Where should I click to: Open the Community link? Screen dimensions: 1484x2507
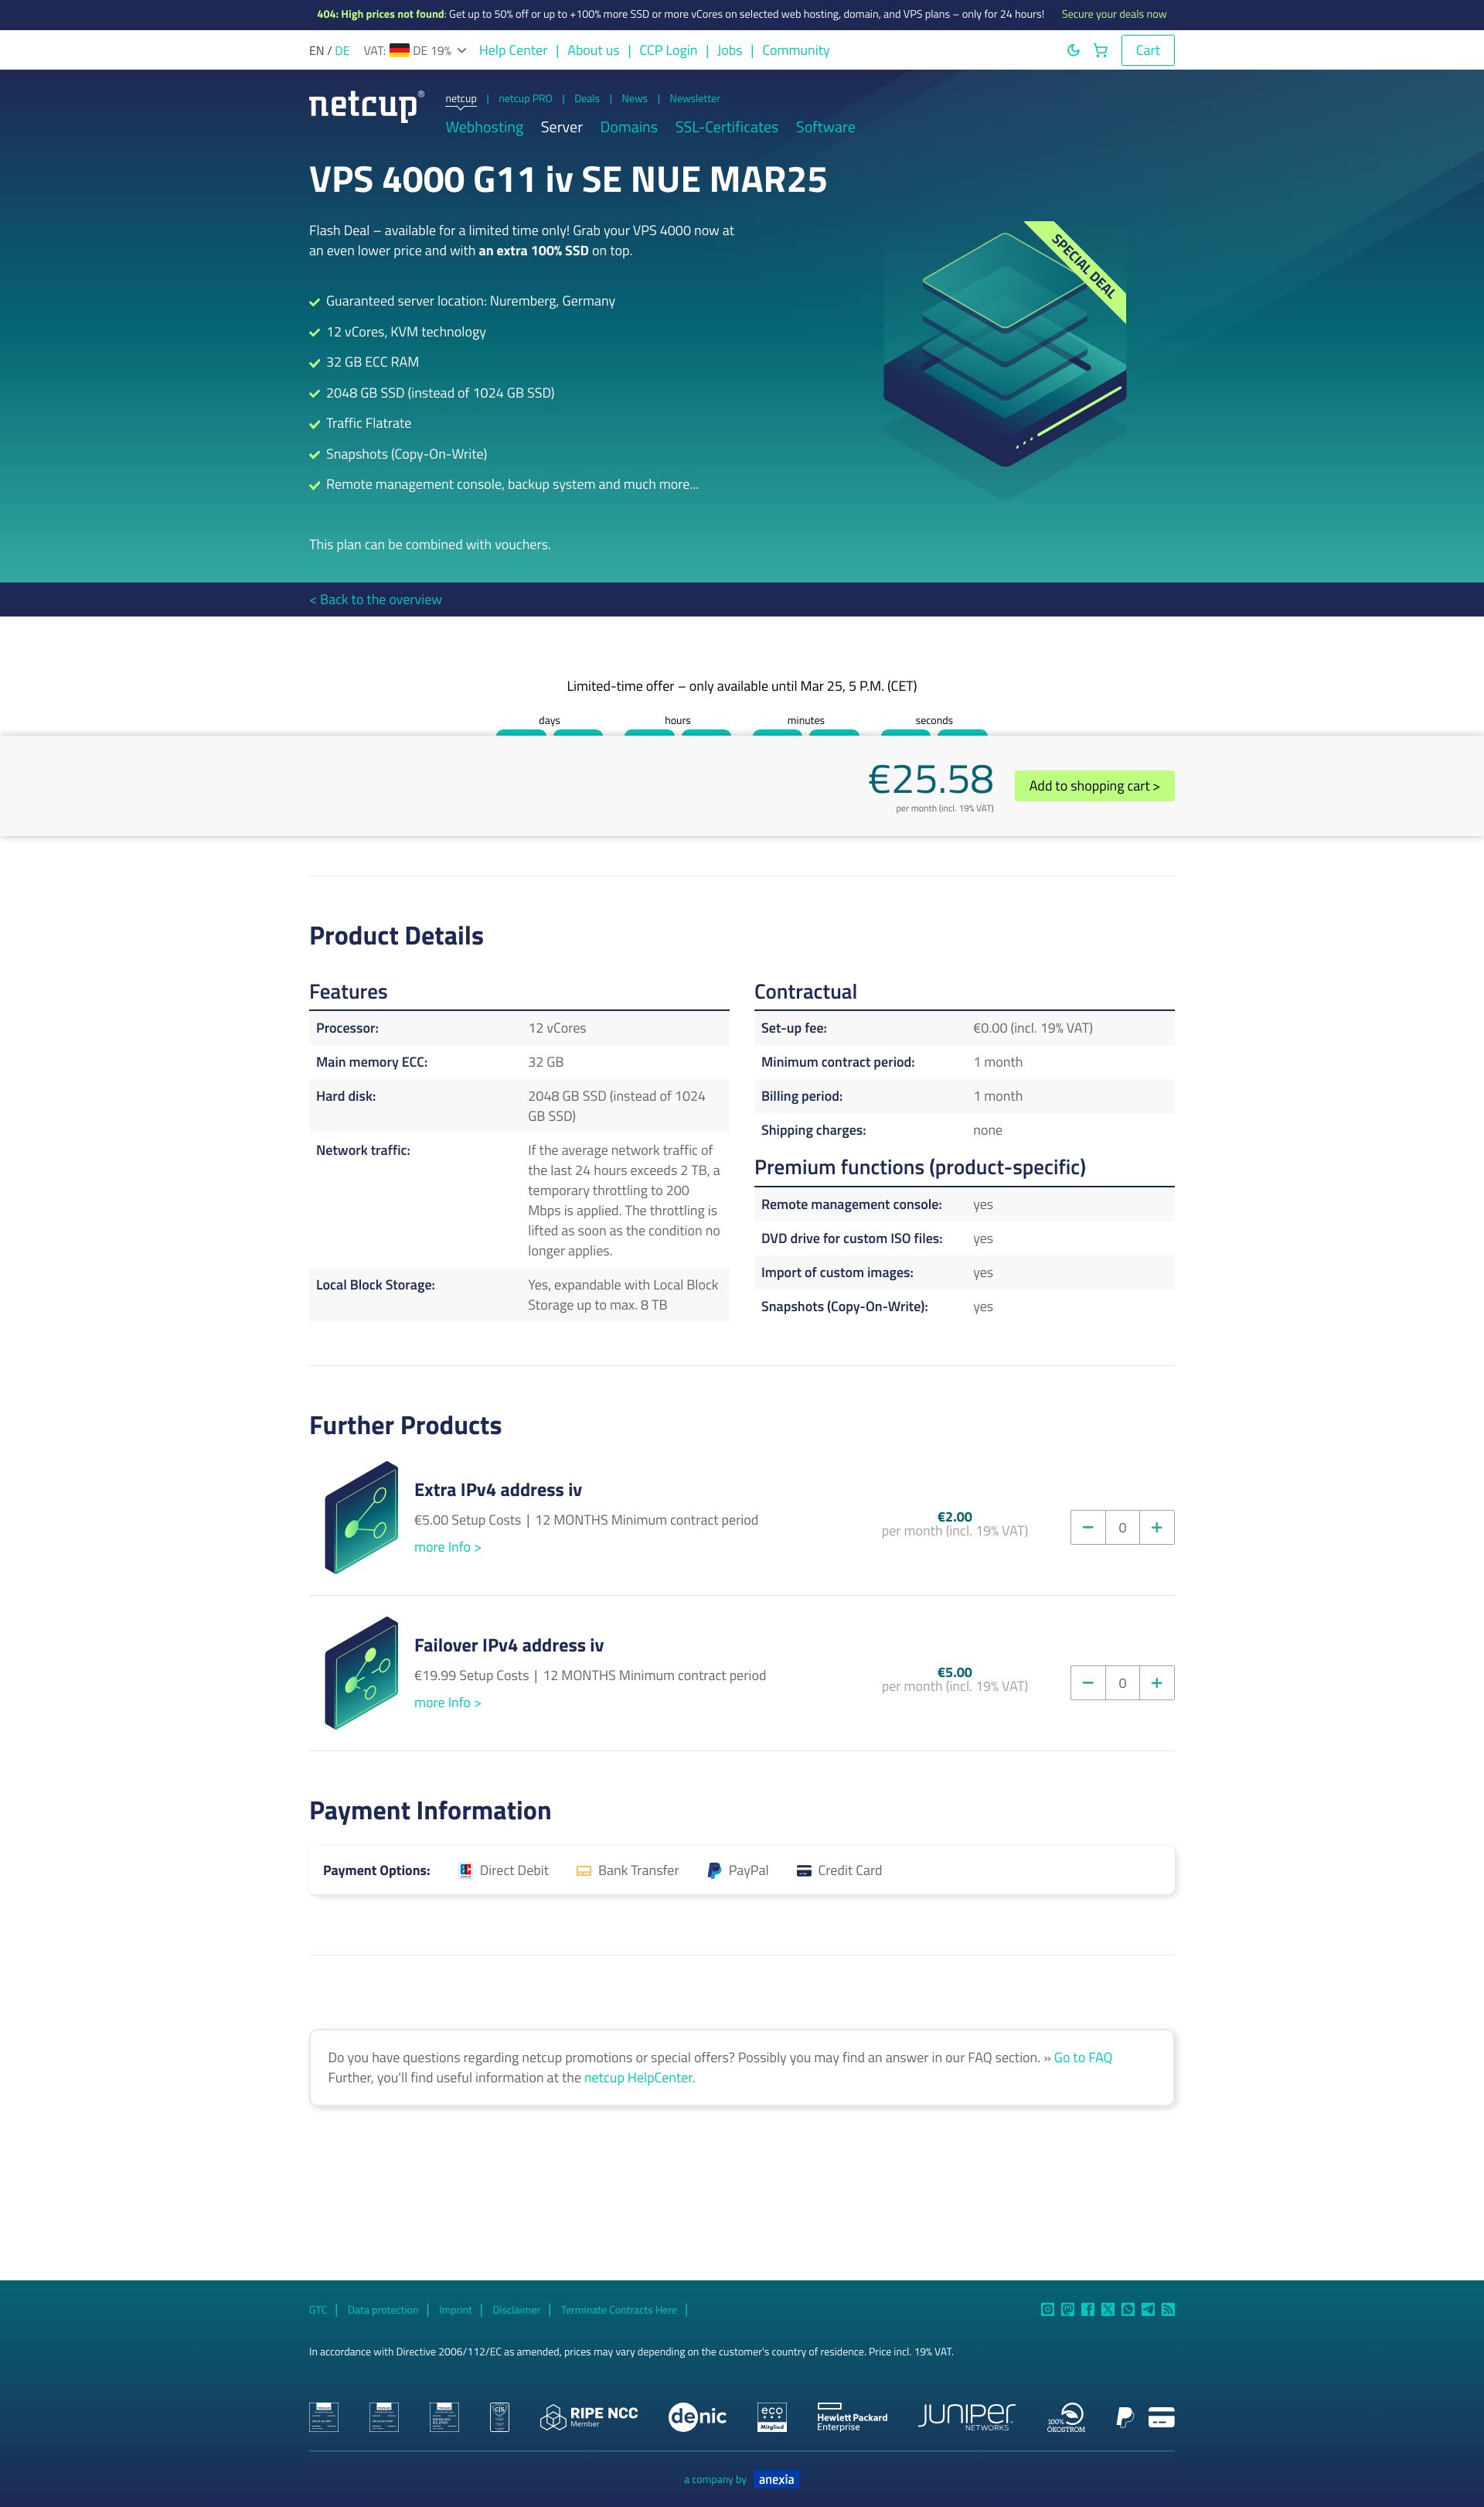795,50
